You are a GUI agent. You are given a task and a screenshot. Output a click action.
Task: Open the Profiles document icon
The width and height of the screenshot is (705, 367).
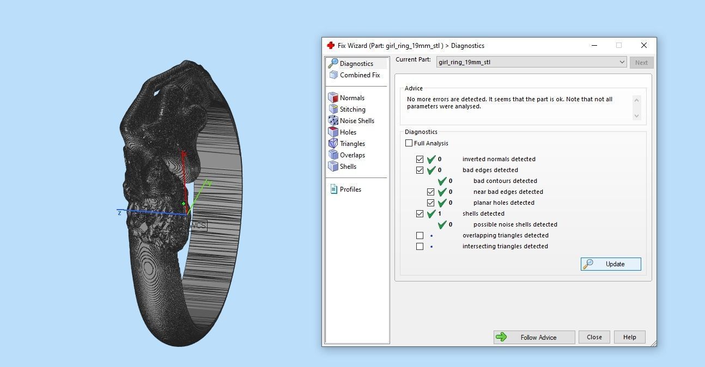[x=333, y=189]
